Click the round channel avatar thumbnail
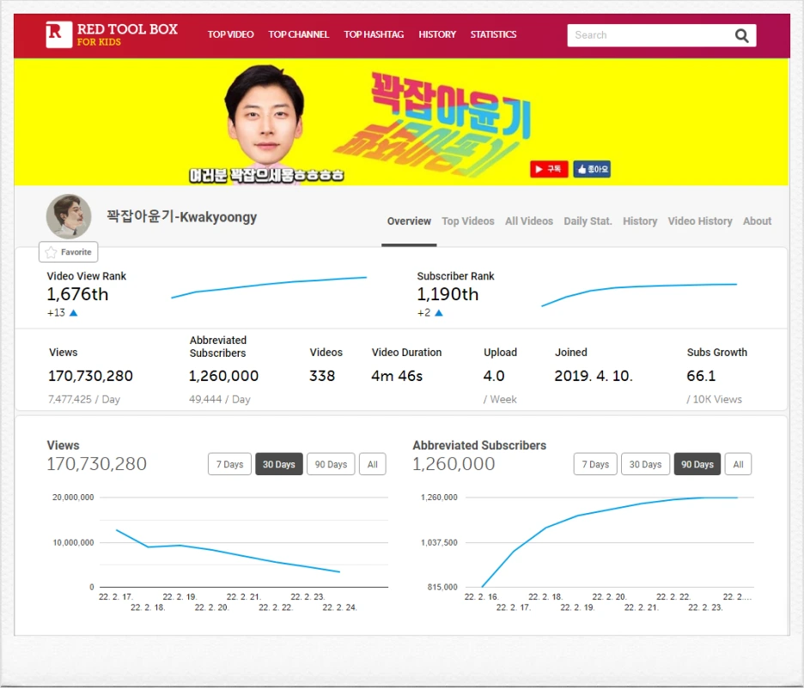The image size is (804, 688). tap(69, 216)
